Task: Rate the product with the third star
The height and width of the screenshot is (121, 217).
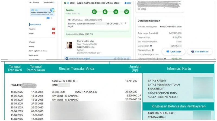Action: coord(122,58)
